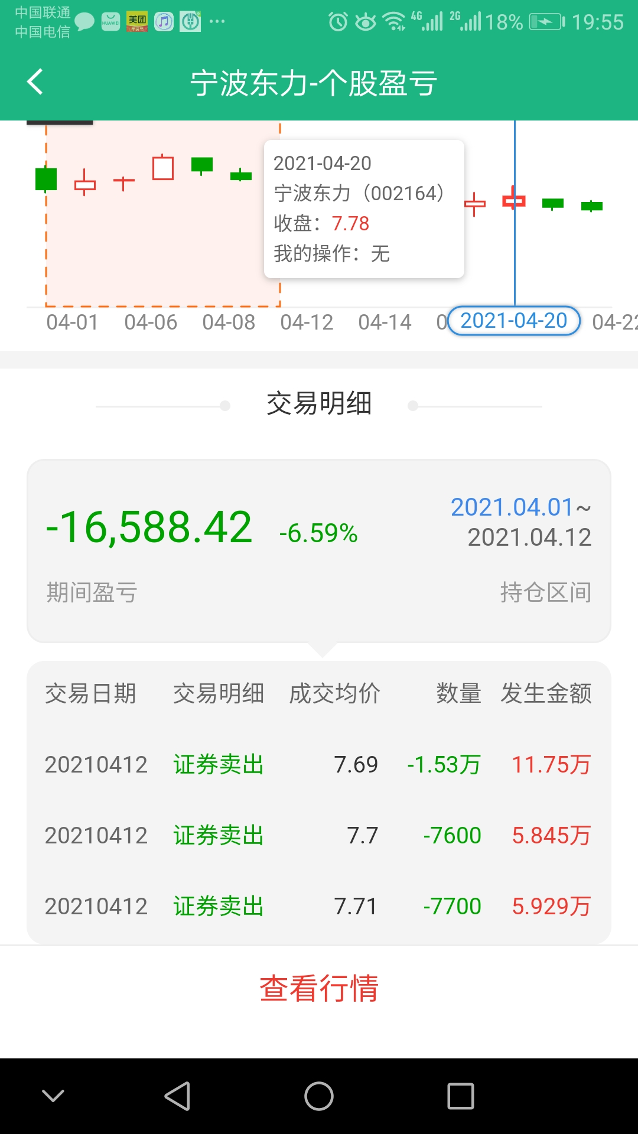Tap the 7.71 average price cell
This screenshot has width=638, height=1134.
pos(356,906)
